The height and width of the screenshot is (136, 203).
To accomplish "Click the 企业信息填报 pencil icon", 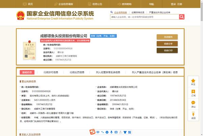I will [56, 4].
